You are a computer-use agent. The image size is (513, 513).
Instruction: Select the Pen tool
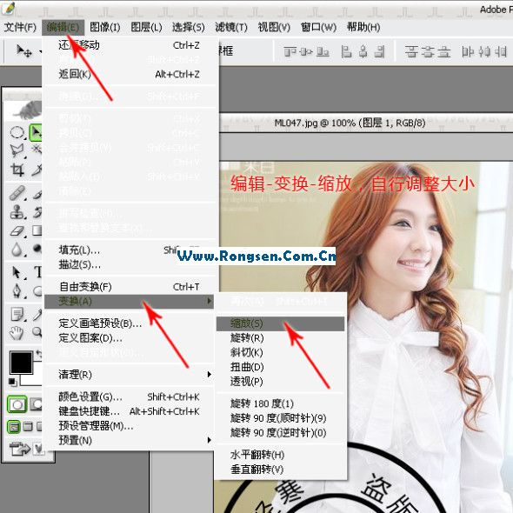click(17, 290)
